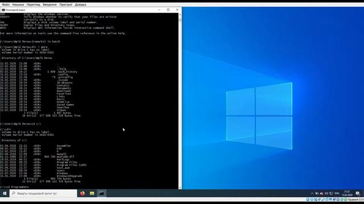This screenshot has height=204, width=364.
Task: Open the Файл menu in VirtualBox
Action: [6, 5]
